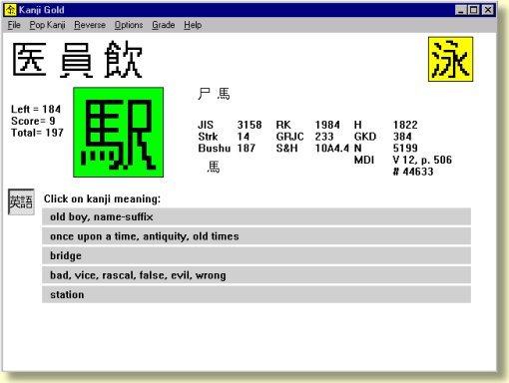Click the S&H value 10A4.4
This screenshot has width=509, height=383.
tap(332, 148)
